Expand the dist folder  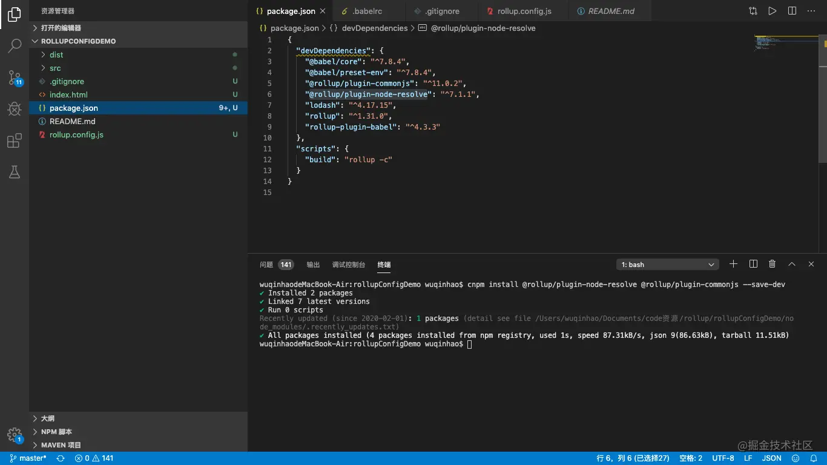click(138, 54)
